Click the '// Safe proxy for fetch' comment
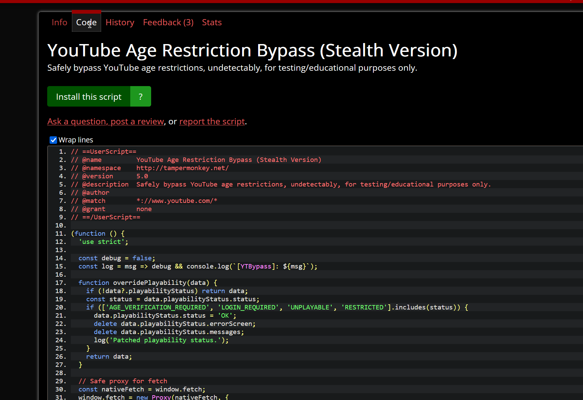This screenshot has height=400, width=583. [x=123, y=381]
